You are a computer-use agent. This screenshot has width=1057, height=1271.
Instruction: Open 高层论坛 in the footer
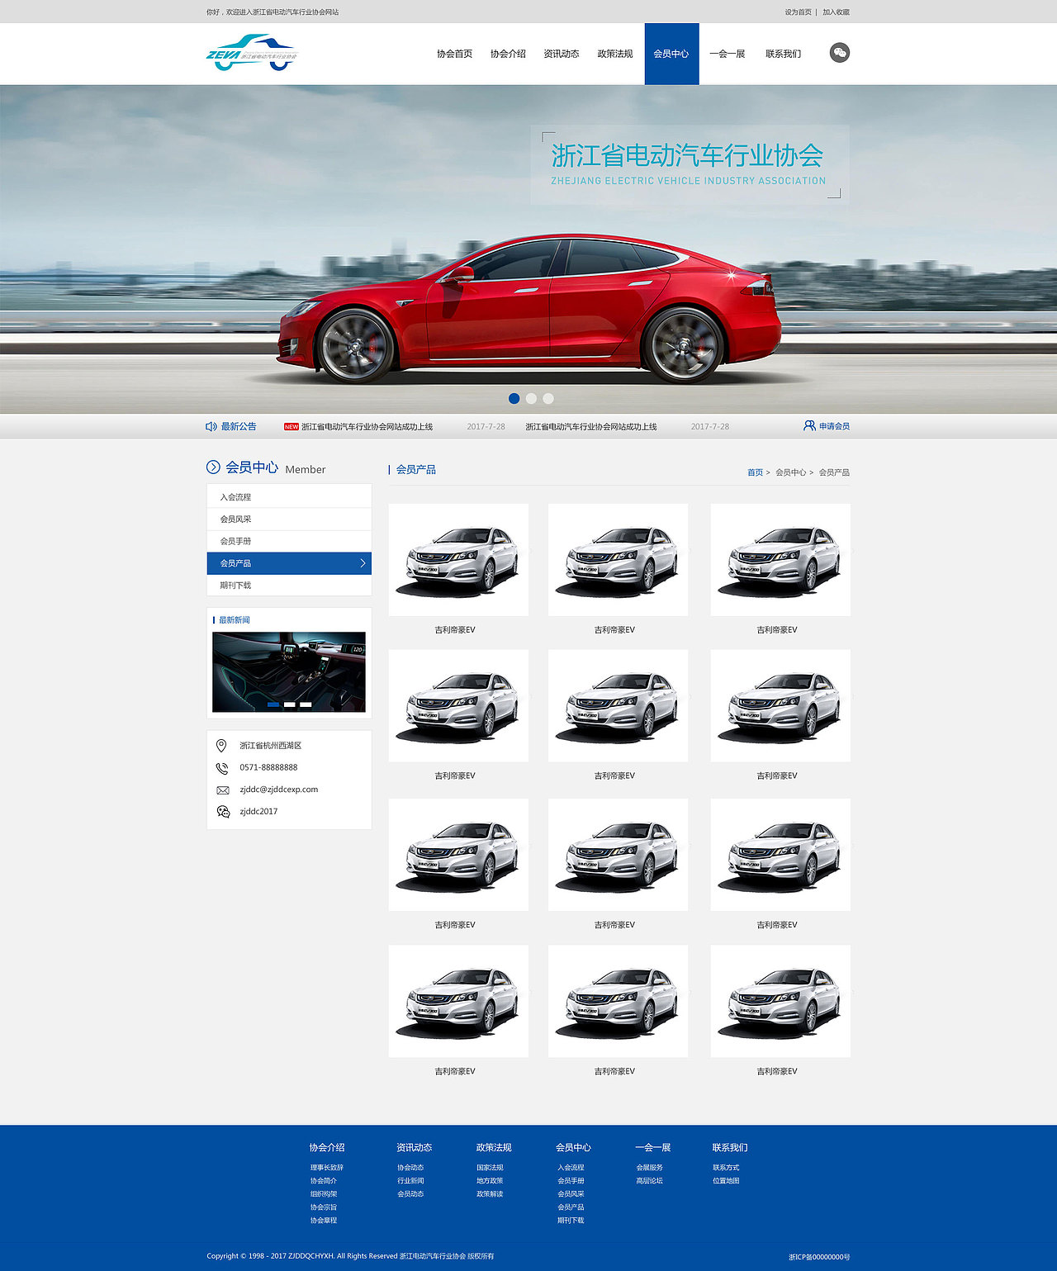(649, 1181)
